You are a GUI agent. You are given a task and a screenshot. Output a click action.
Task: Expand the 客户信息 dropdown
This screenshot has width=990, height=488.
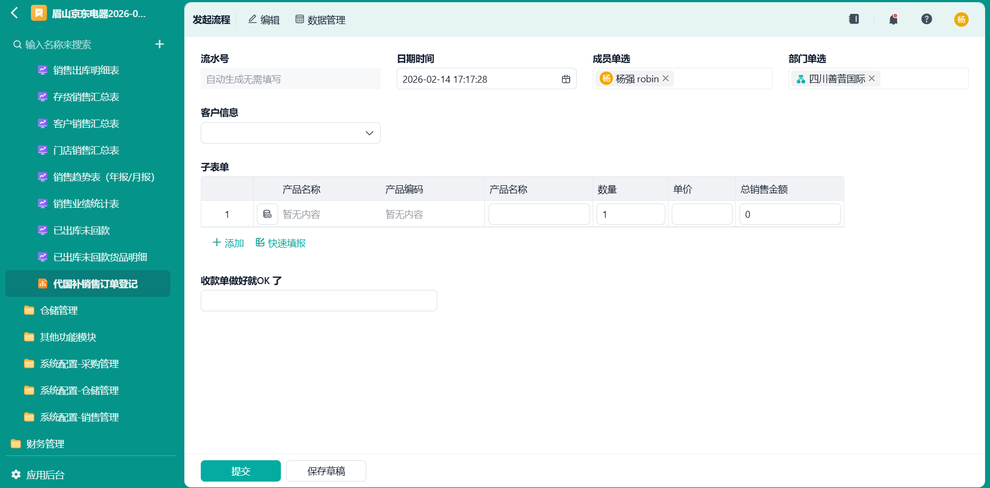[290, 133]
